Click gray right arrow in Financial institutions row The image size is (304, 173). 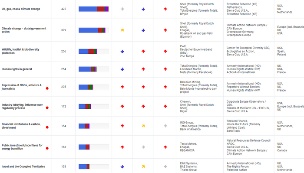click(x=165, y=126)
